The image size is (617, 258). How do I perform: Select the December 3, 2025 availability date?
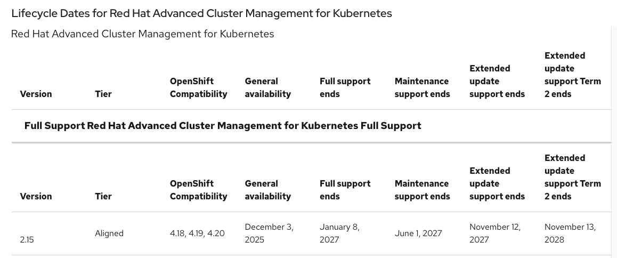coord(269,233)
